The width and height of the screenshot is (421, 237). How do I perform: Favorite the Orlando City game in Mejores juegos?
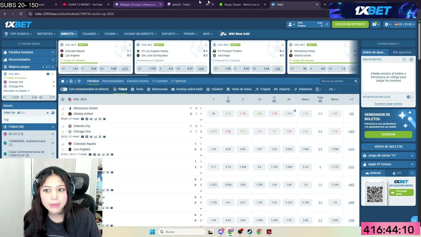coord(53,74)
